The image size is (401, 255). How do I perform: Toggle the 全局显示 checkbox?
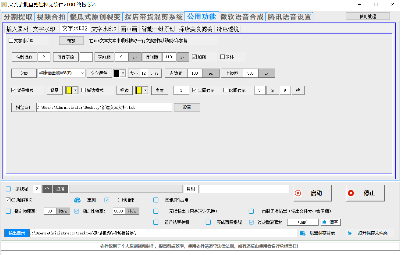point(195,90)
